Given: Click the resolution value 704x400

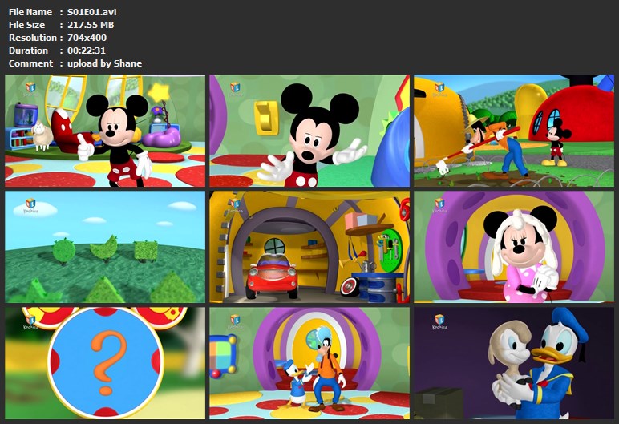Looking at the screenshot, I should click(x=87, y=38).
